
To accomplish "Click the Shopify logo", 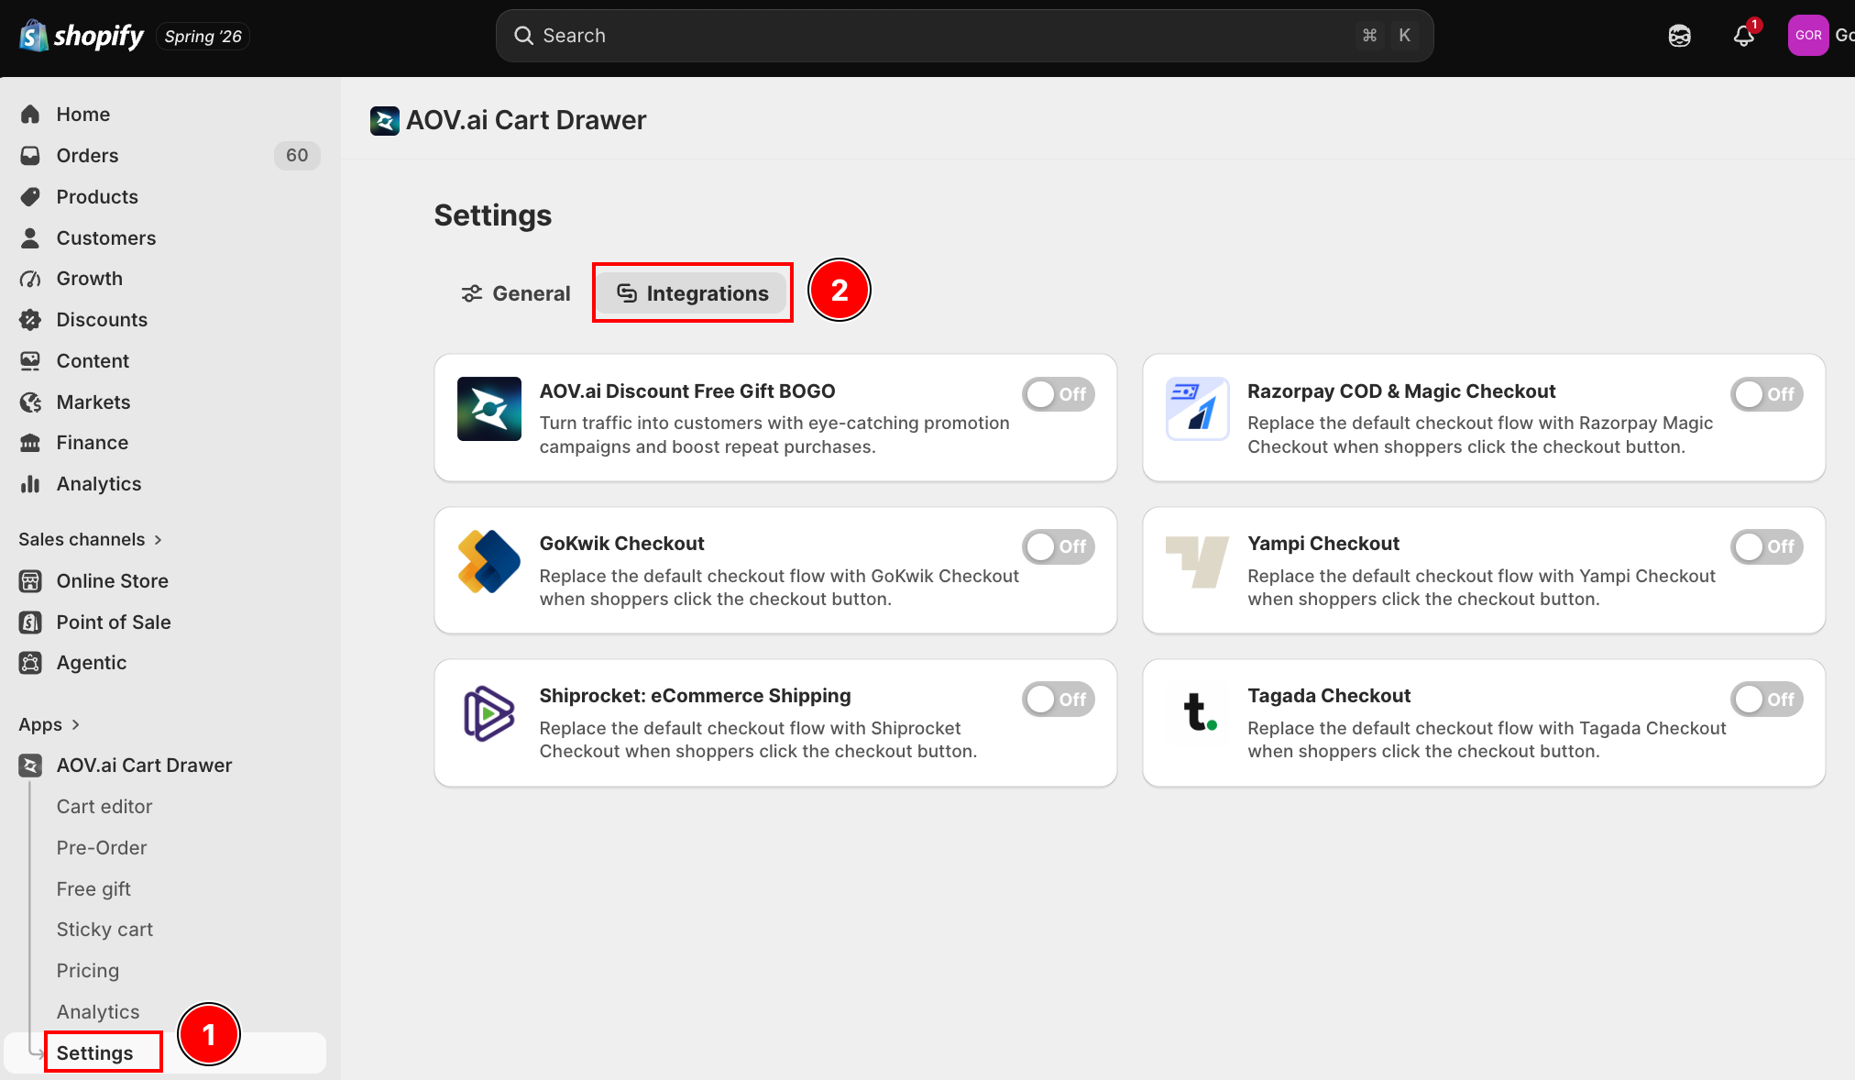I will (x=82, y=36).
